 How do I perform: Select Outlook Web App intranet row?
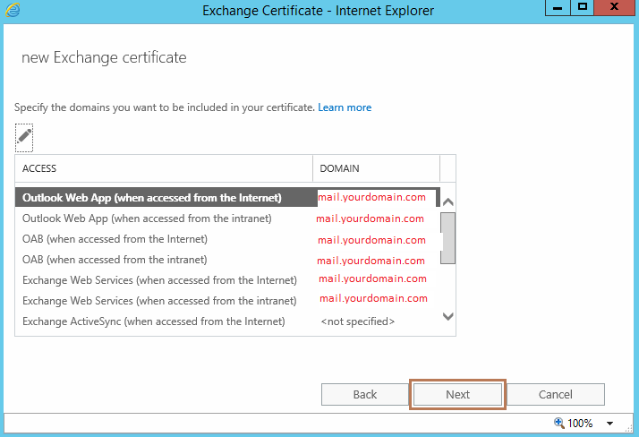pos(227,218)
